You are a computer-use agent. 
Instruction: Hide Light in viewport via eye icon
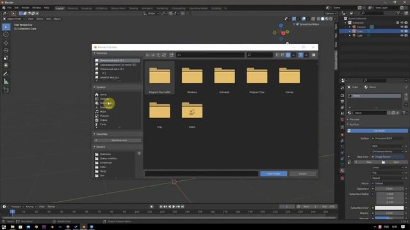tap(402, 35)
